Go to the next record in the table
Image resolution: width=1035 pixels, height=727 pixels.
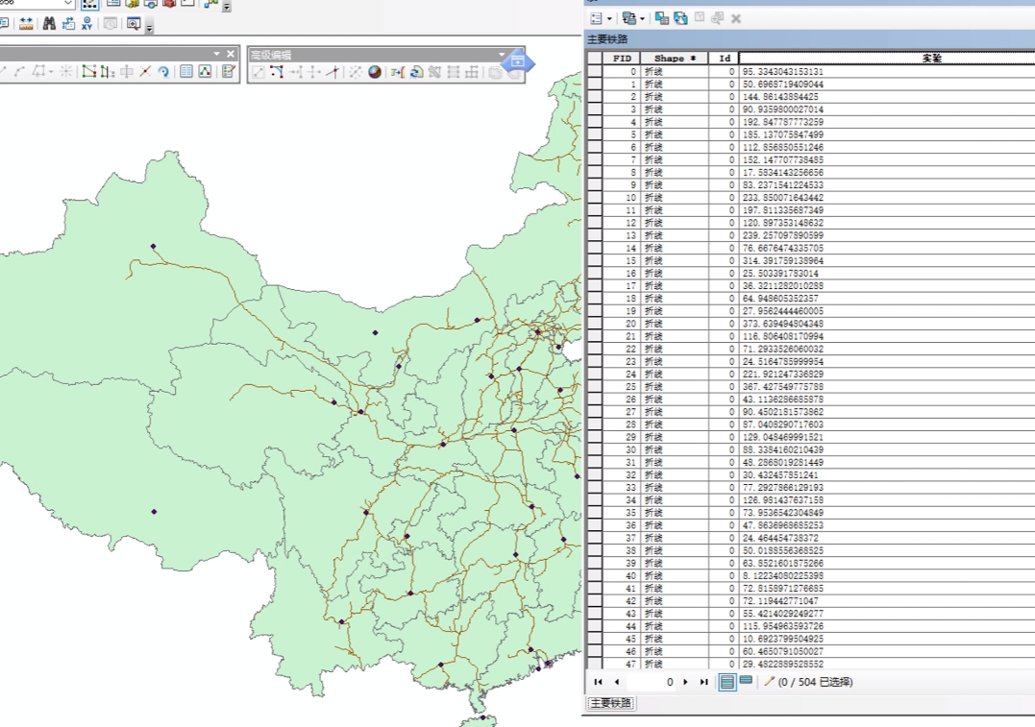pyautogui.click(x=686, y=682)
